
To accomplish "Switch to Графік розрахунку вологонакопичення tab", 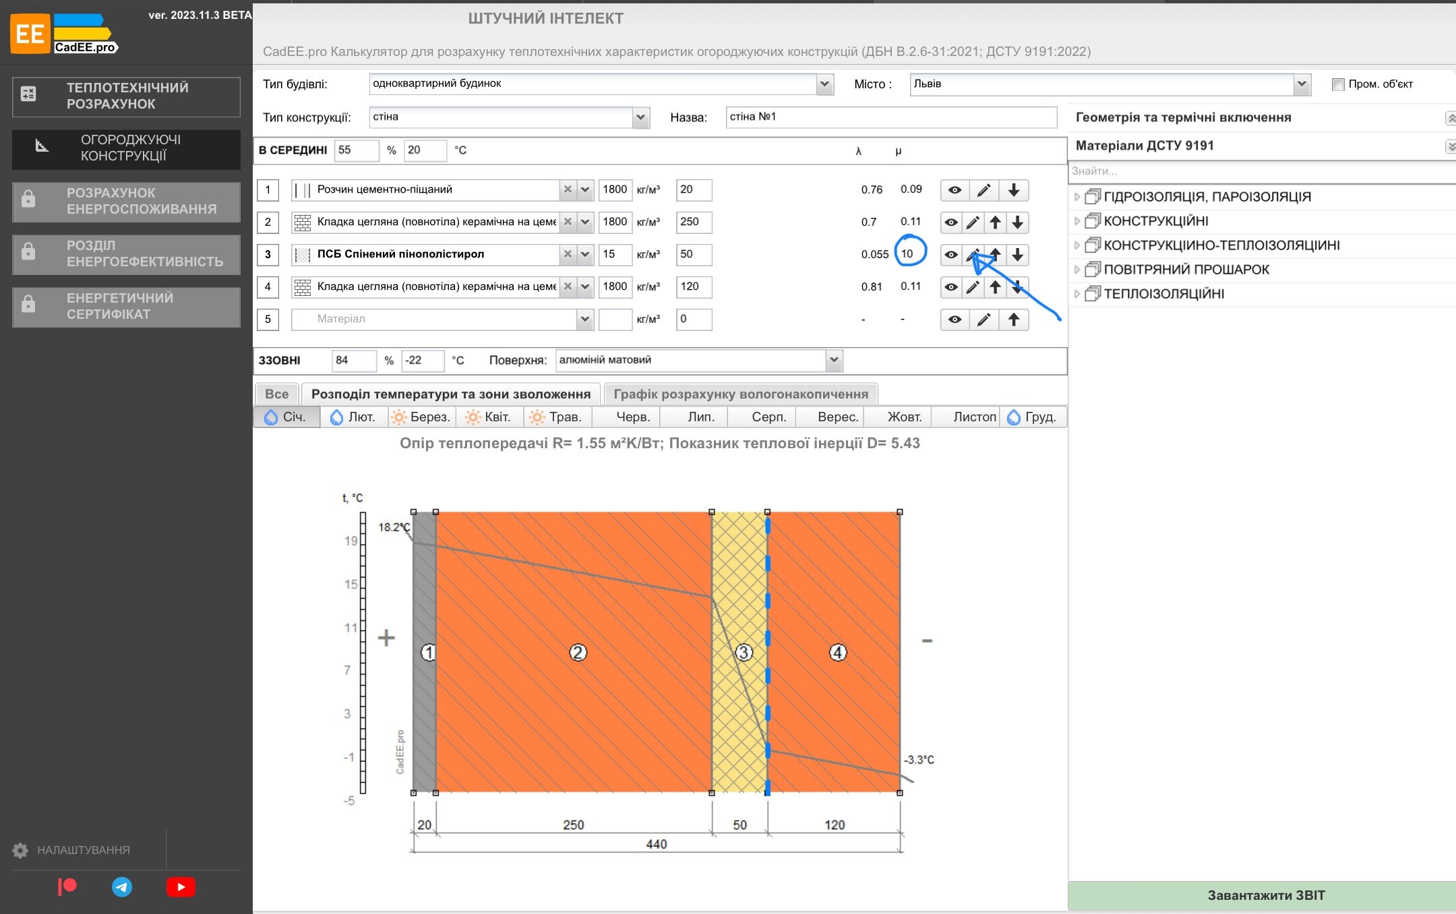I will click(x=740, y=394).
